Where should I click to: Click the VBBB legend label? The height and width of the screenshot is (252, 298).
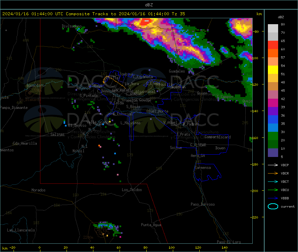pyautogui.click(x=285, y=198)
